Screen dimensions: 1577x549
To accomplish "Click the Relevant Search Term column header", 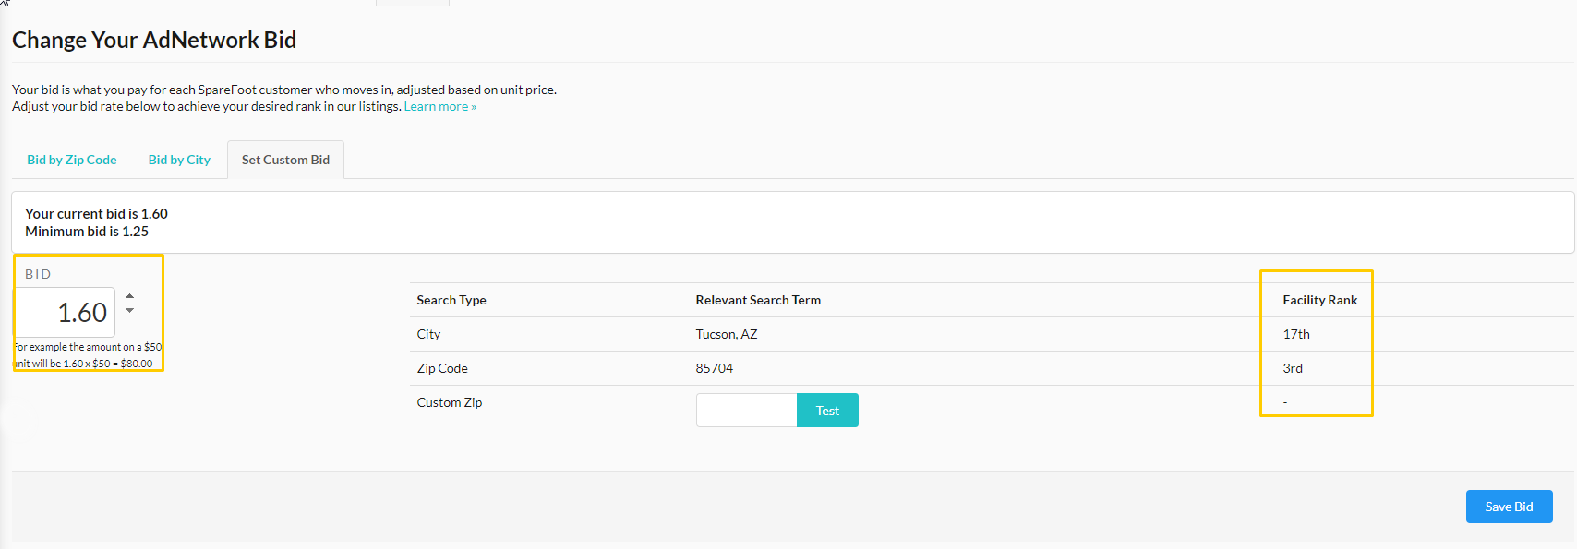I will click(758, 300).
